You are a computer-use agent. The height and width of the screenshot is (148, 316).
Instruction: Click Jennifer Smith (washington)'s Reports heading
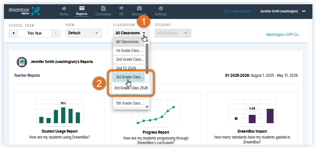[x=62, y=62]
